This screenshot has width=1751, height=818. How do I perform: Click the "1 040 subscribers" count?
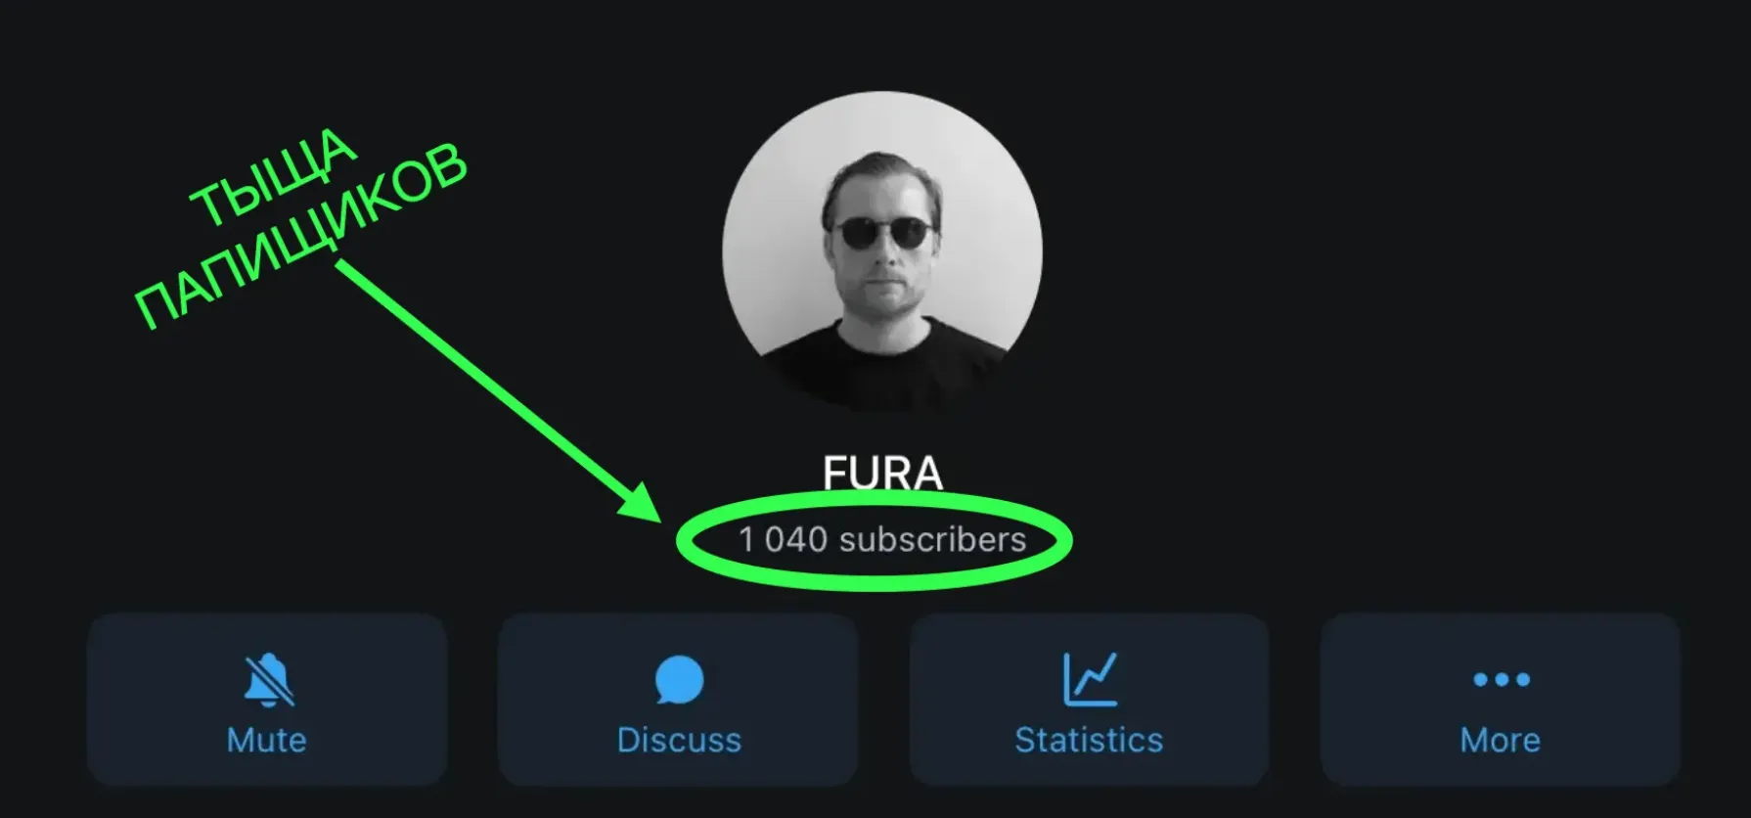882,539
